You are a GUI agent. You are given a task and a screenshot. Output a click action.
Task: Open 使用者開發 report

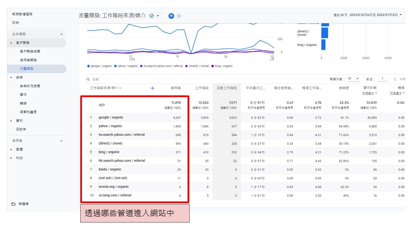pos(28,60)
